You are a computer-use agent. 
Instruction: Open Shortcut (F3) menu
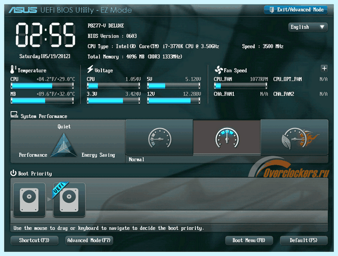pos(34,240)
